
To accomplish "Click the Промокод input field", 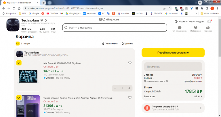I will pyautogui.click(x=173, y=67).
